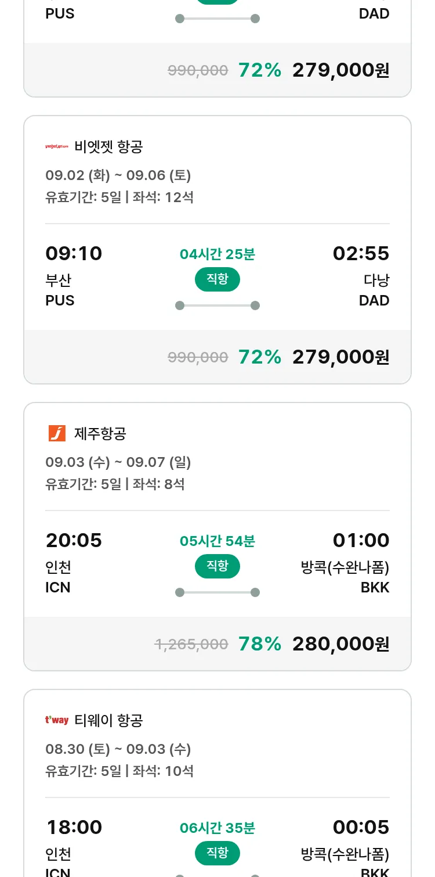Click the 02:55 arrival time at 다낭
Image resolution: width=435 pixels, height=877 pixels.
(x=361, y=253)
